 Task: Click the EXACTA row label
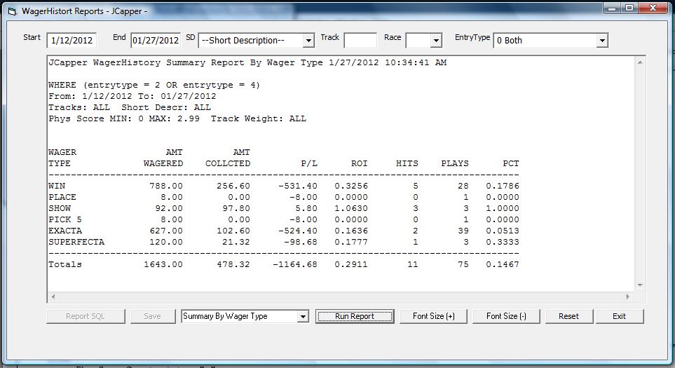tap(65, 231)
